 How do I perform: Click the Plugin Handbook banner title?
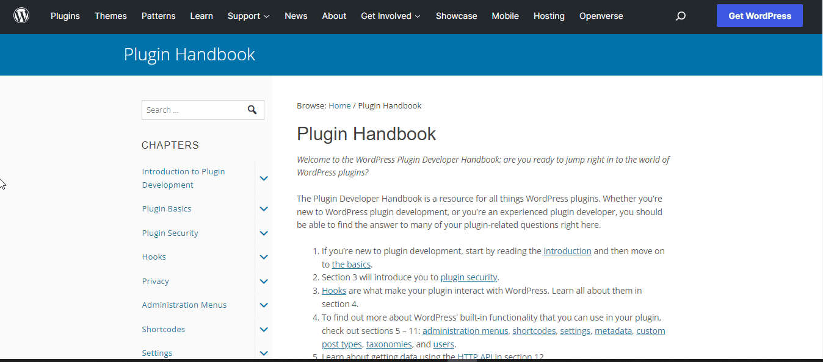pyautogui.click(x=189, y=54)
